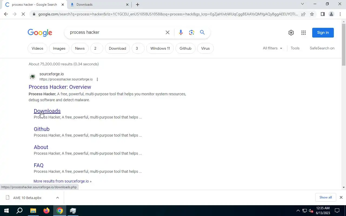The width and height of the screenshot is (346, 216).
Task: Open the tab search dropdown arrow
Action: point(302,4)
